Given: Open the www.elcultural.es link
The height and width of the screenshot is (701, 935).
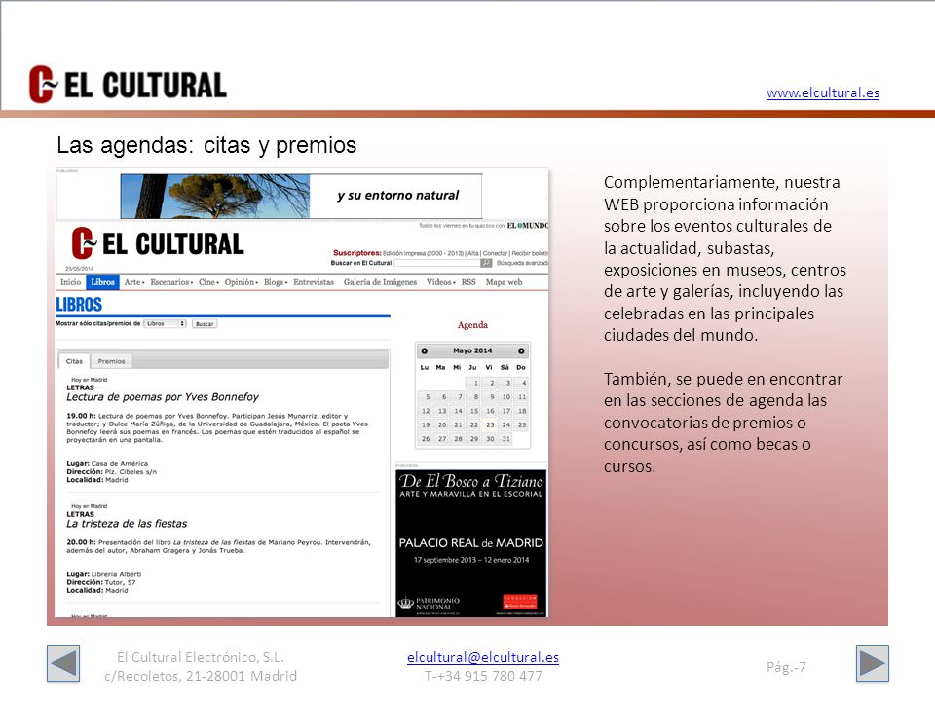Looking at the screenshot, I should tap(823, 92).
